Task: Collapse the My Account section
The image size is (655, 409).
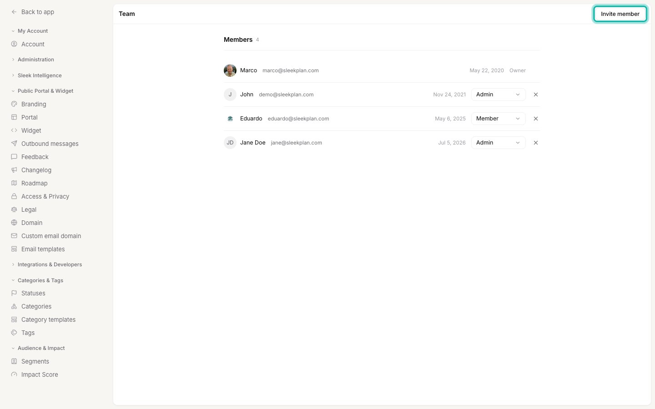Action: [x=30, y=31]
